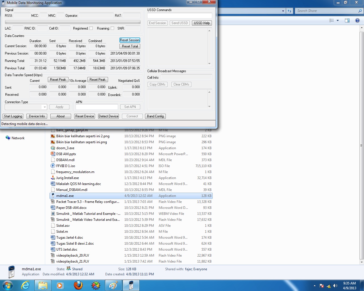
Task: Click the ISO file icon for FFVIII D 1.iso
Action: click(x=53, y=166)
